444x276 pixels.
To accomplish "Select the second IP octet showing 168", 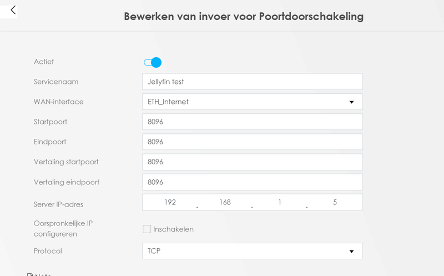I will tap(225, 202).
